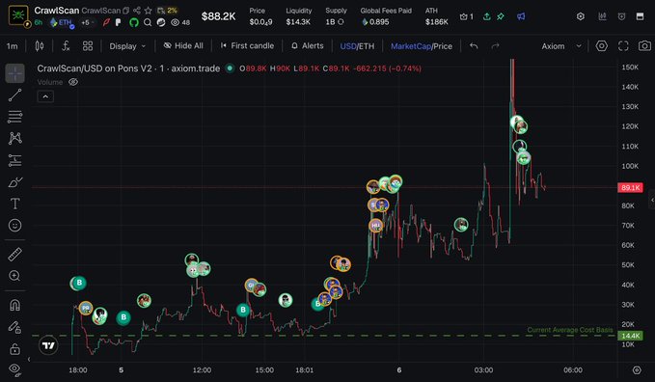Click the 14.4K cost basis label

point(630,336)
